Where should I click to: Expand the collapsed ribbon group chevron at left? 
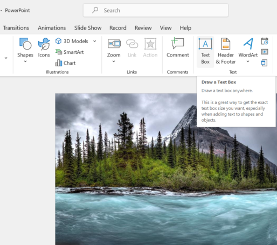pyautogui.click(x=6, y=58)
